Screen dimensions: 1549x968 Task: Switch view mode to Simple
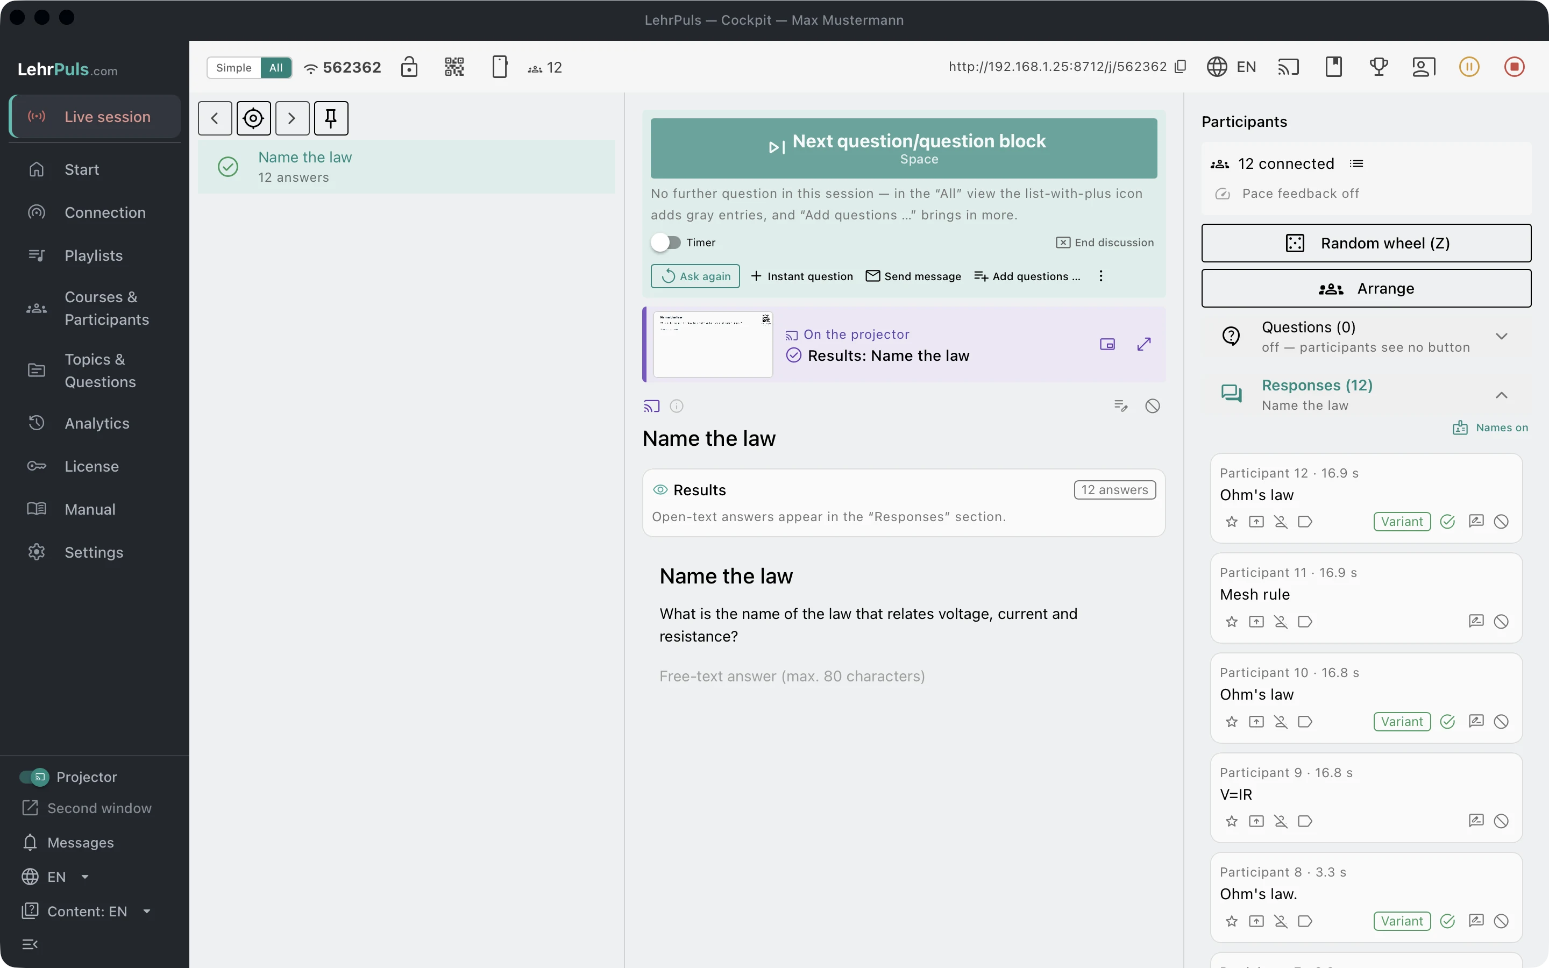[233, 67]
